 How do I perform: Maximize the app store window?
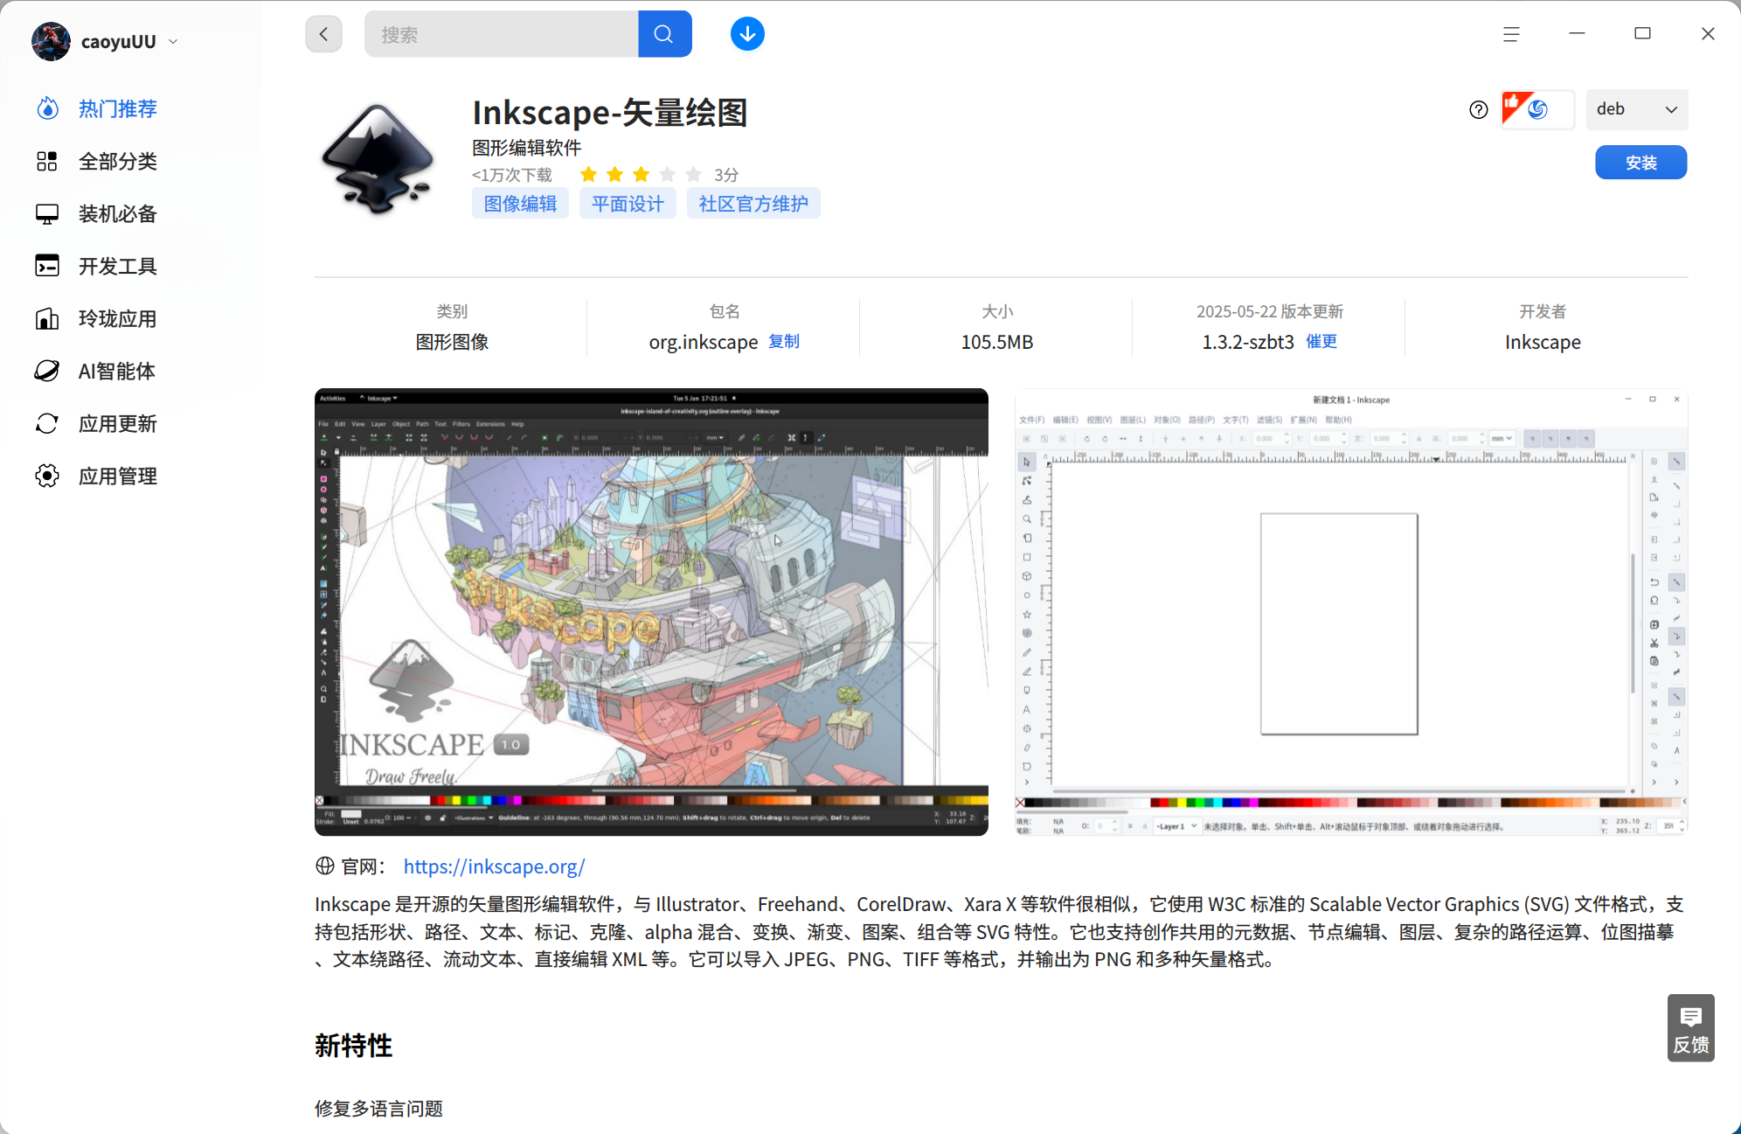tap(1642, 33)
